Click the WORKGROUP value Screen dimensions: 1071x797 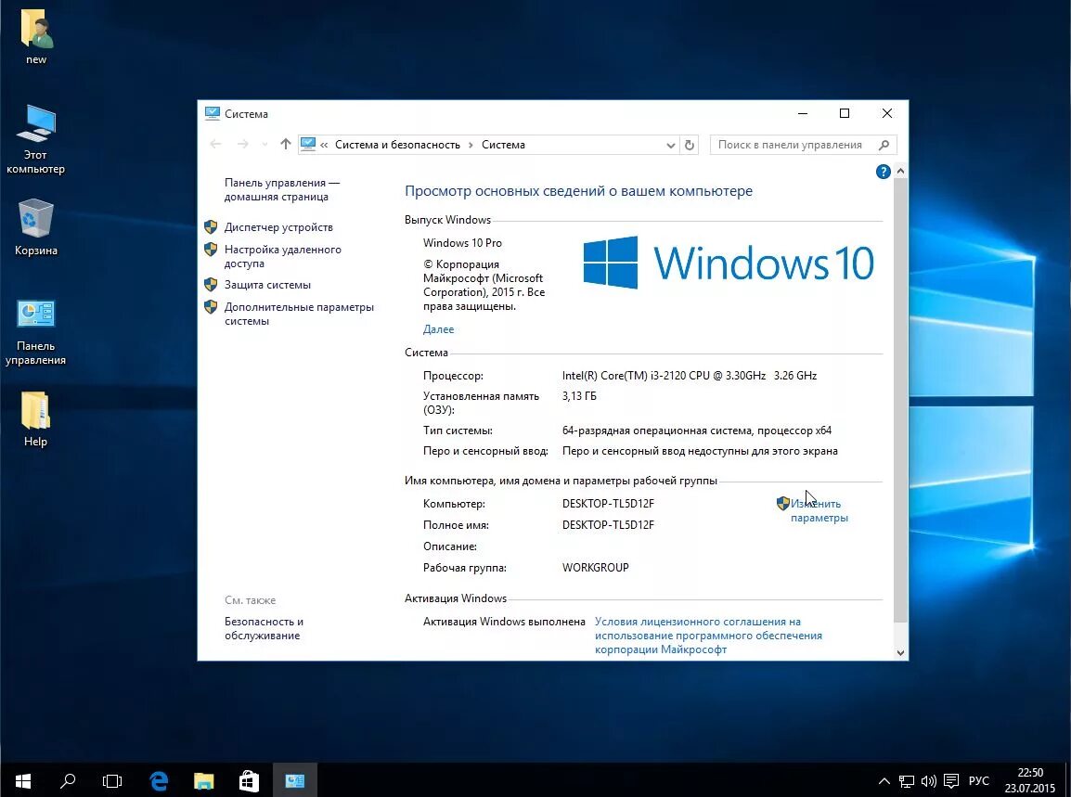click(x=596, y=568)
